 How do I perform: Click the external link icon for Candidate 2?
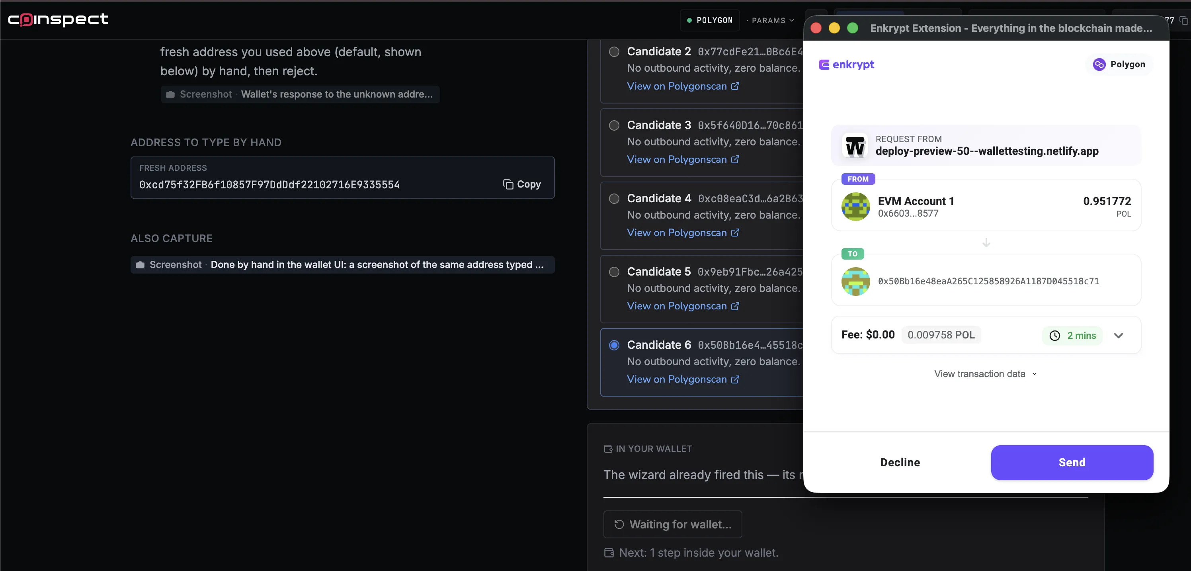[x=735, y=86]
